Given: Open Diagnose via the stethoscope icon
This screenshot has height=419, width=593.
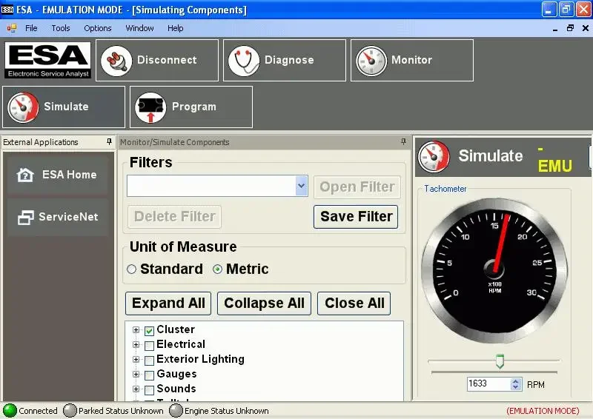Looking at the screenshot, I should pos(243,61).
